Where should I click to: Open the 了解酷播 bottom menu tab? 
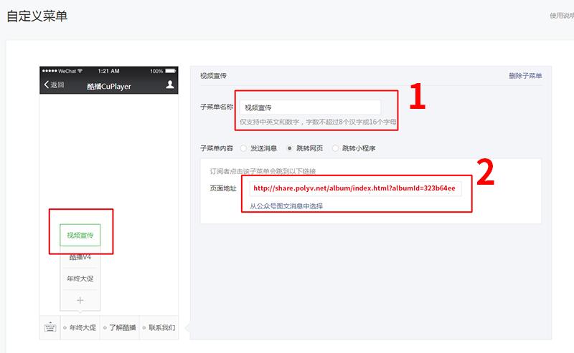[x=119, y=327]
